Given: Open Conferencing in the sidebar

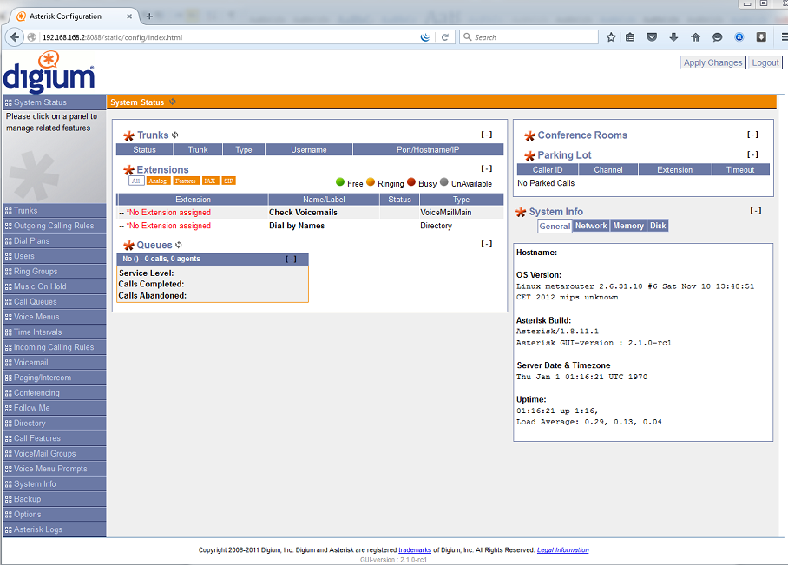Looking at the screenshot, I should click(55, 393).
